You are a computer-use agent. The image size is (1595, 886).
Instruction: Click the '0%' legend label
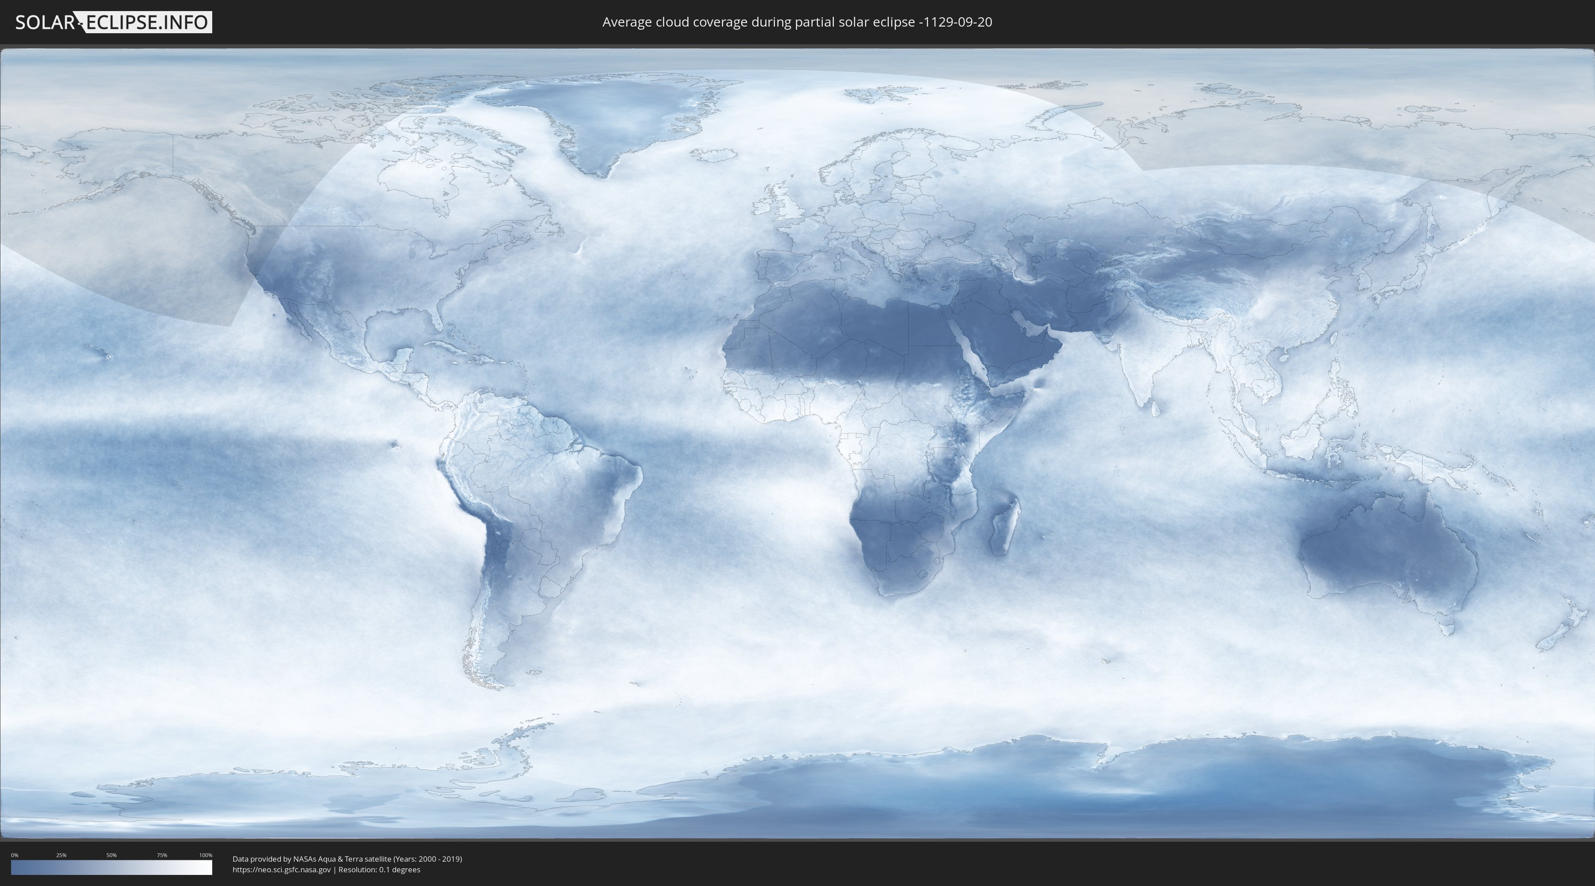click(x=14, y=855)
